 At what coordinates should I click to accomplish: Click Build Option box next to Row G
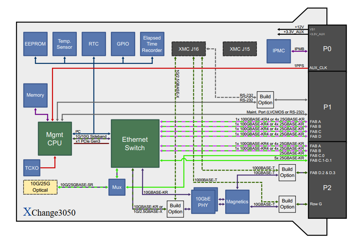coord(287,204)
